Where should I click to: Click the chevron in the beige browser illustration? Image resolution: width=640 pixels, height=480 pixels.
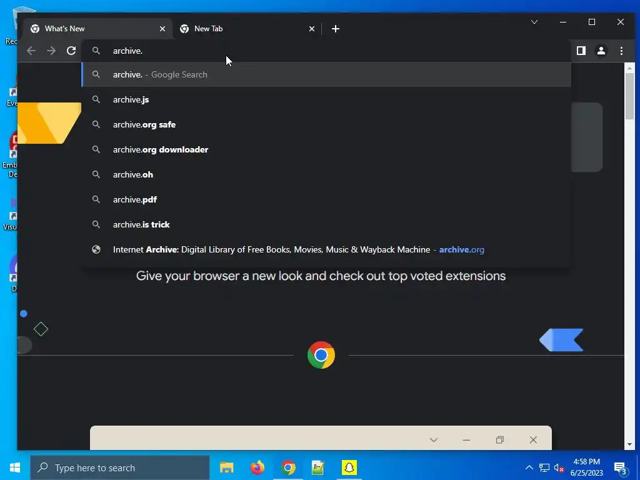pyautogui.click(x=434, y=439)
